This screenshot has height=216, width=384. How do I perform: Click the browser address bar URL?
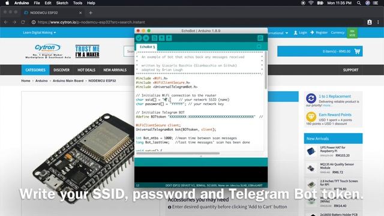pos(91,22)
